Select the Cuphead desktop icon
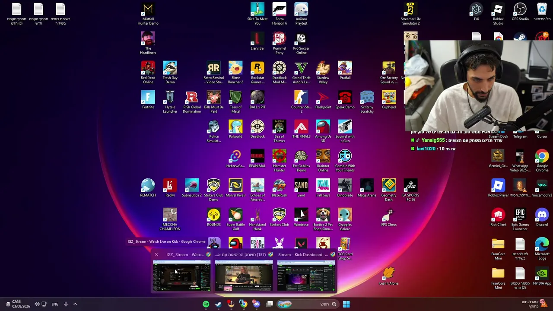 [389, 100]
